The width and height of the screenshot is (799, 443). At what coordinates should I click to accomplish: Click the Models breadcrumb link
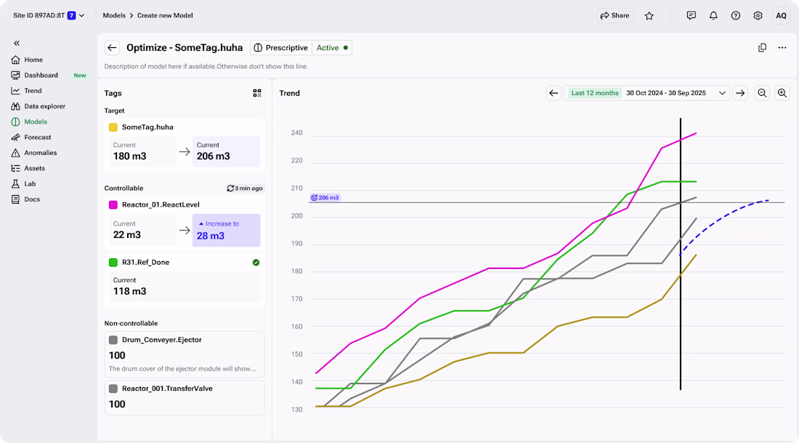[x=114, y=15]
